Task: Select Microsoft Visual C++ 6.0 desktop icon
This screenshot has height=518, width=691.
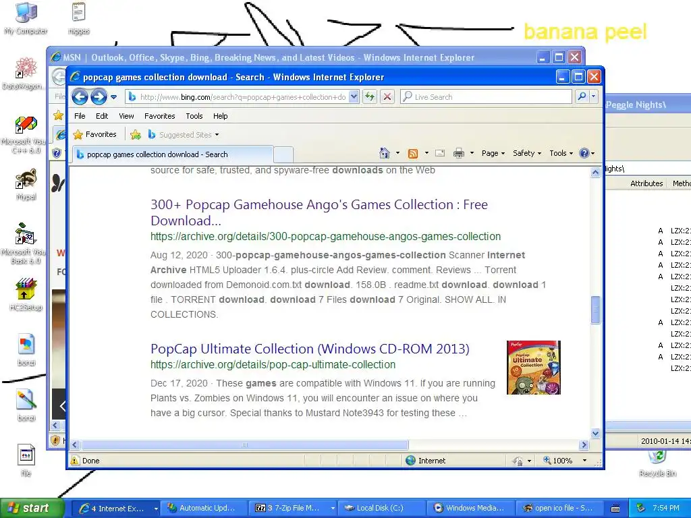Action: [25, 135]
